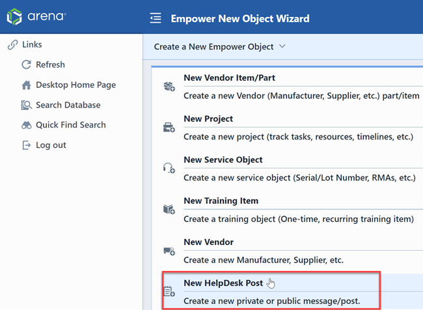The width and height of the screenshot is (423, 310).
Task: Click 'Create a new Manufacturer, Supplier, etc.' text
Action: [264, 260]
